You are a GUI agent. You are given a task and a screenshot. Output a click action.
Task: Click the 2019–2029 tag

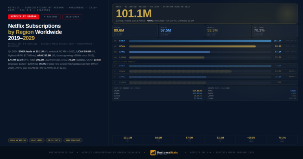coord(72,17)
